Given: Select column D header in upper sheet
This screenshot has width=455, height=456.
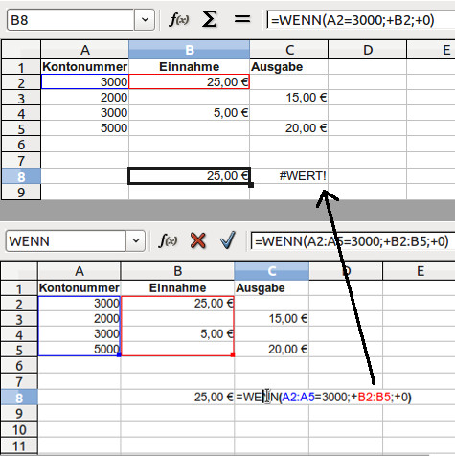Looking at the screenshot, I should [368, 50].
